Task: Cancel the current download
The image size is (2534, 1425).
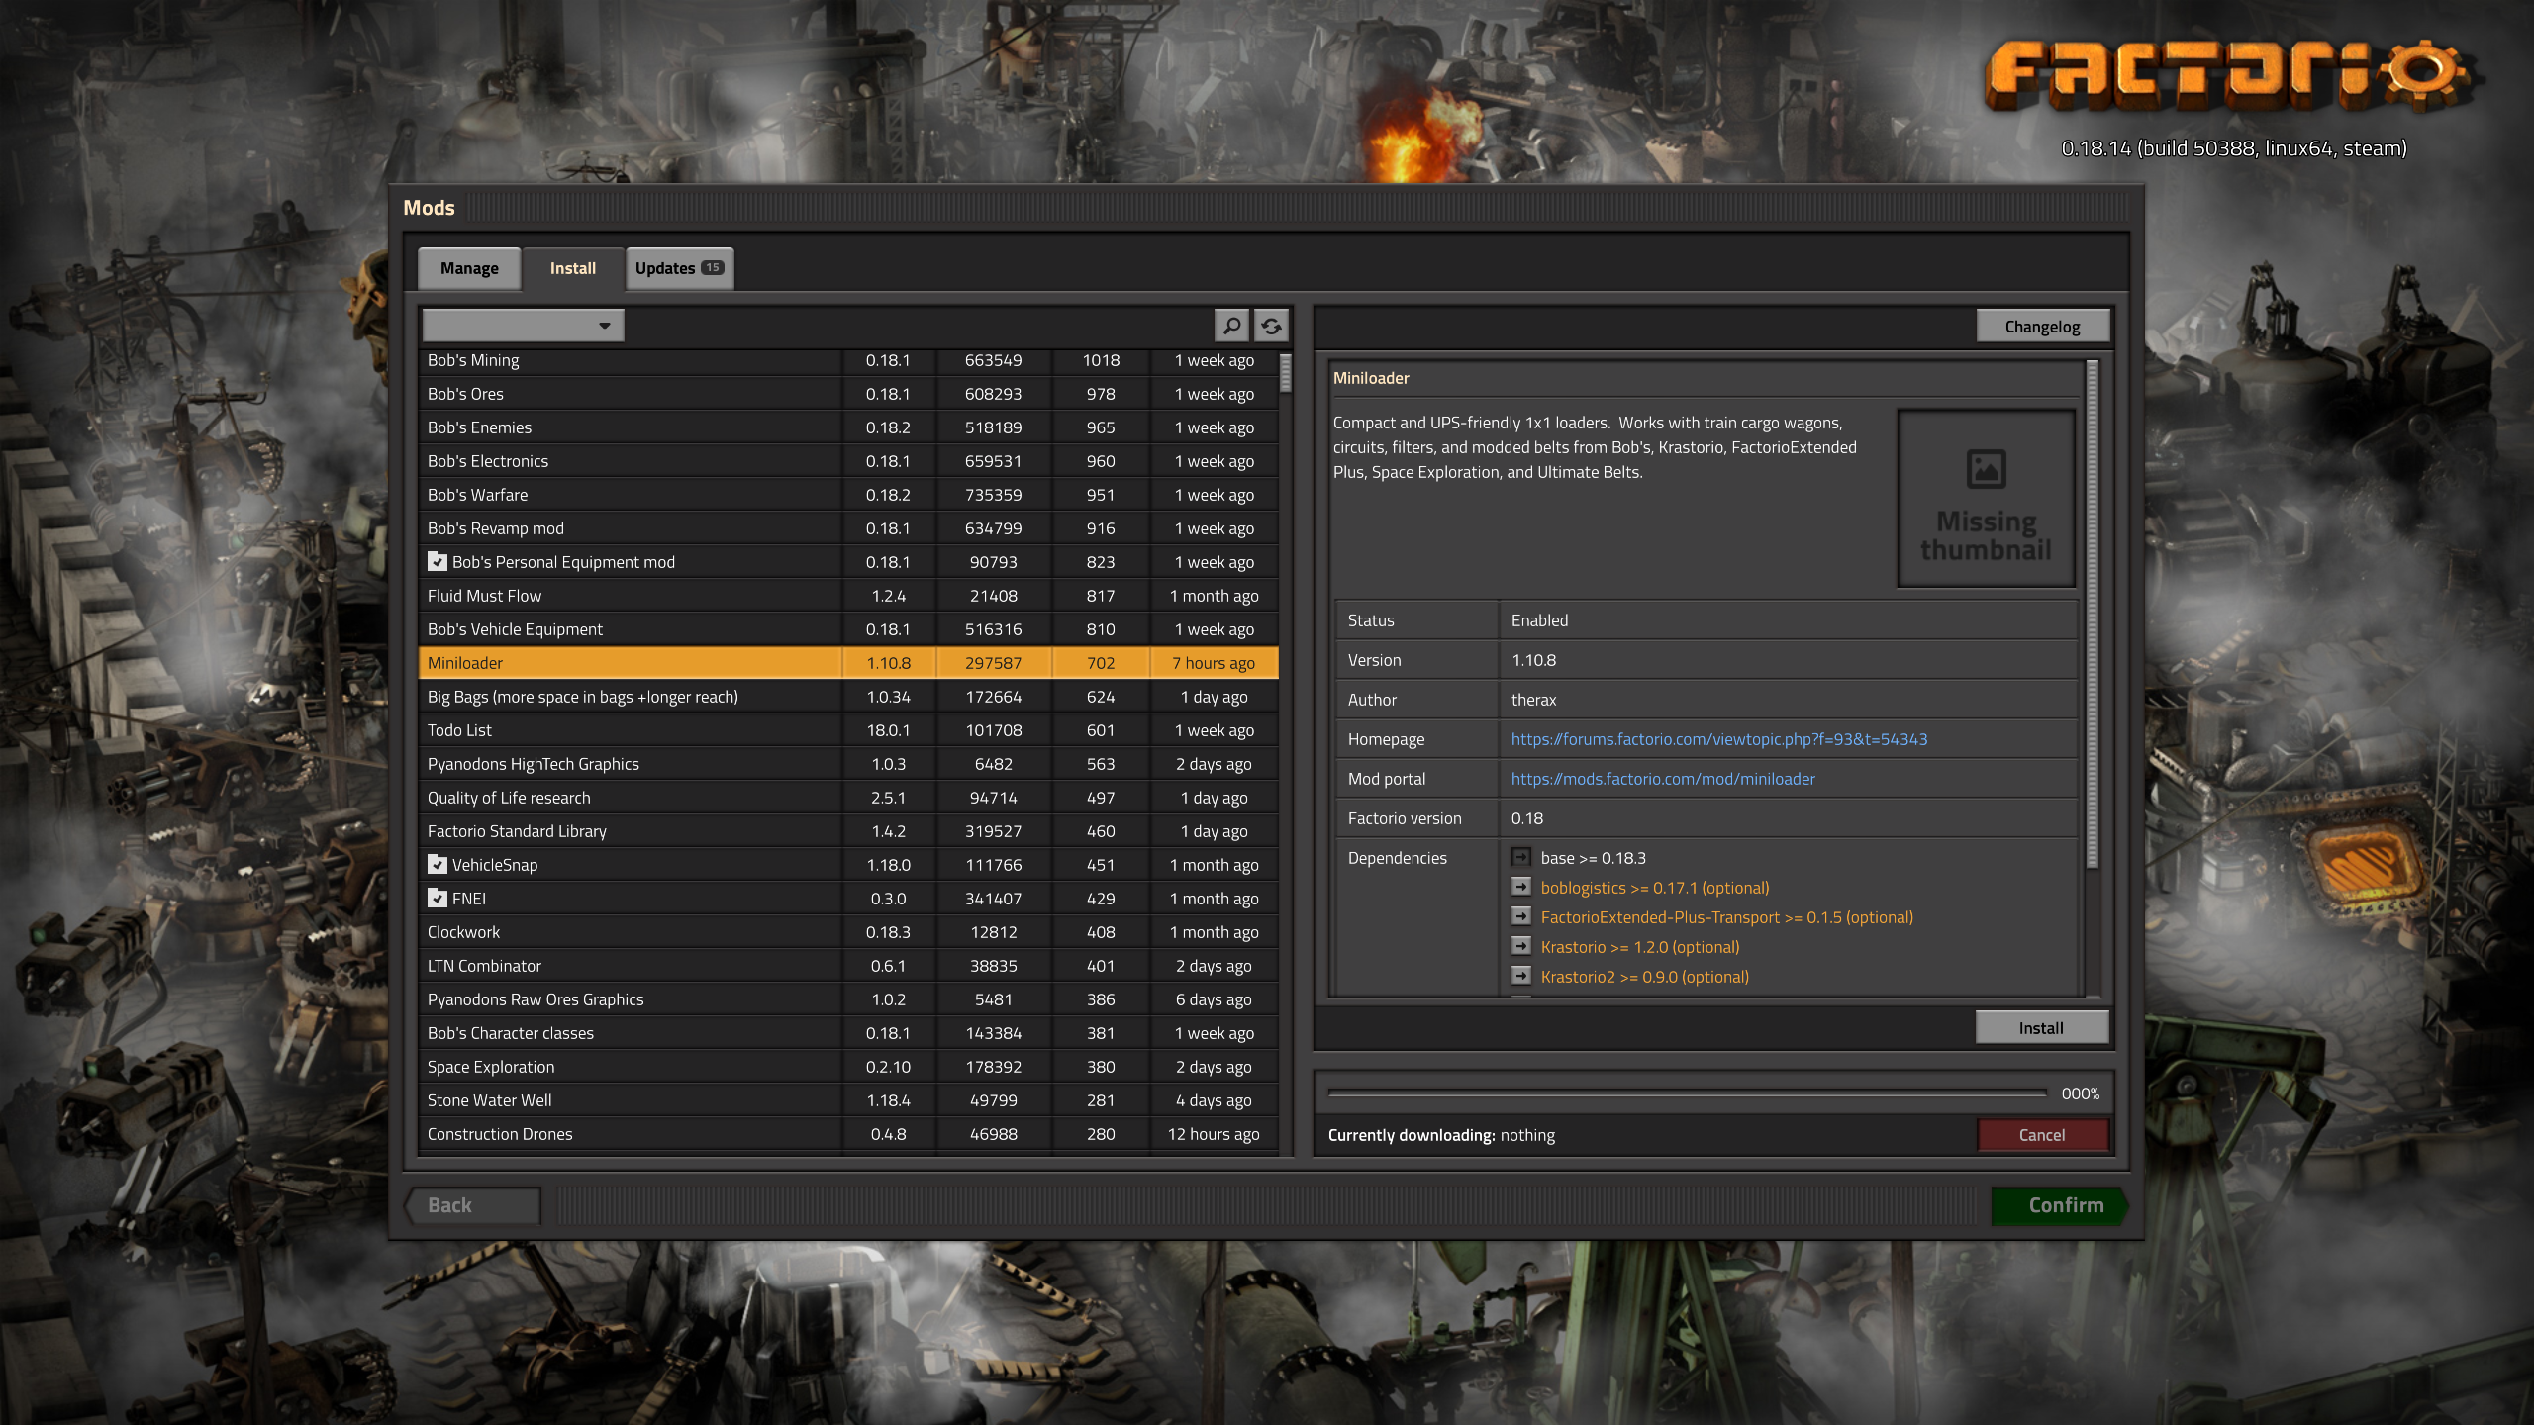Action: pyautogui.click(x=2041, y=1135)
